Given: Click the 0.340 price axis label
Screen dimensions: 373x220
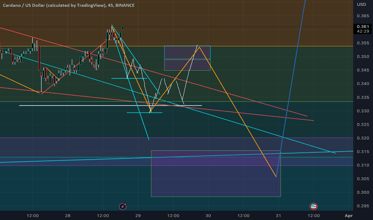Looking at the screenshot, I should [363, 84].
